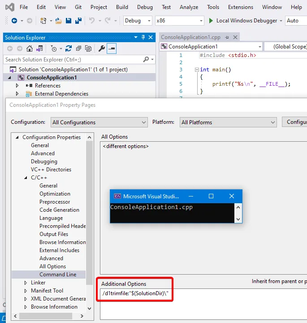The image size is (307, 323).
Task: Open the Test menu
Action: 166,7
